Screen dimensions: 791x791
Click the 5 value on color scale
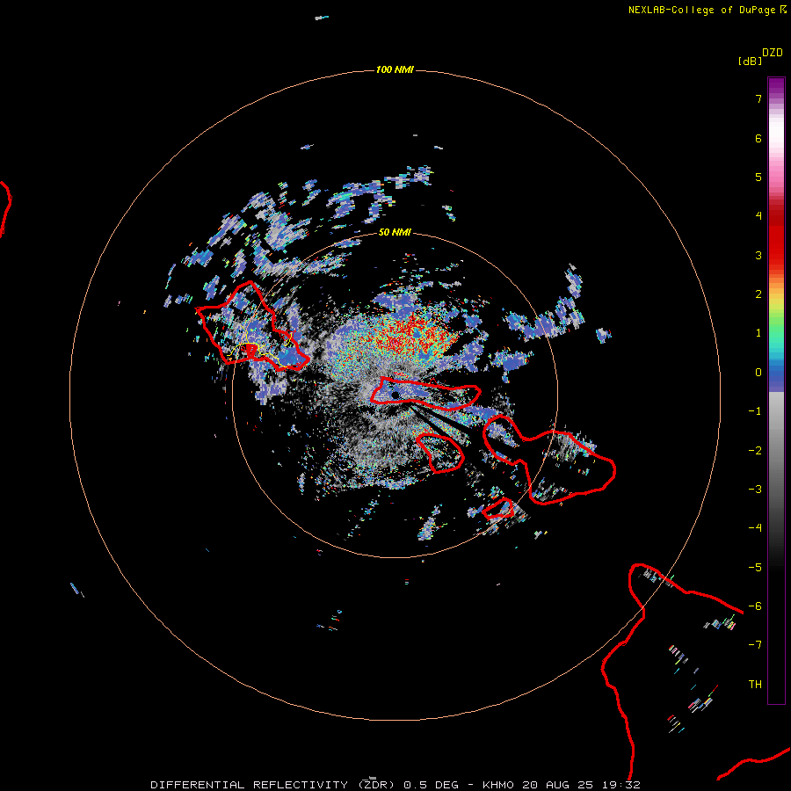758,177
